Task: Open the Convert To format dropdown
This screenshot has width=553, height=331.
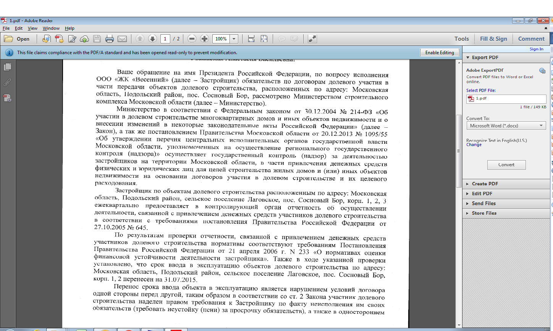Action: [x=506, y=126]
